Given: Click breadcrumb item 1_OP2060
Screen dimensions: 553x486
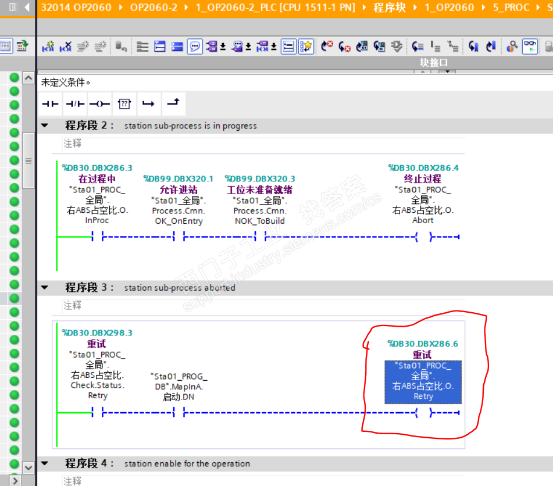Looking at the screenshot, I should (x=449, y=8).
